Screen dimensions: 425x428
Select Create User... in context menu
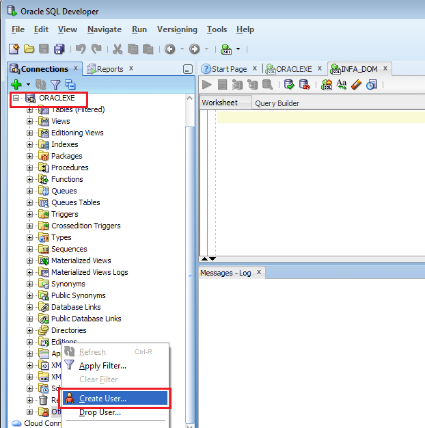[115, 398]
